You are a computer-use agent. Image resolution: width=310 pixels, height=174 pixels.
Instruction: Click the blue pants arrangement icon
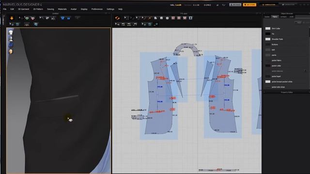69,18
